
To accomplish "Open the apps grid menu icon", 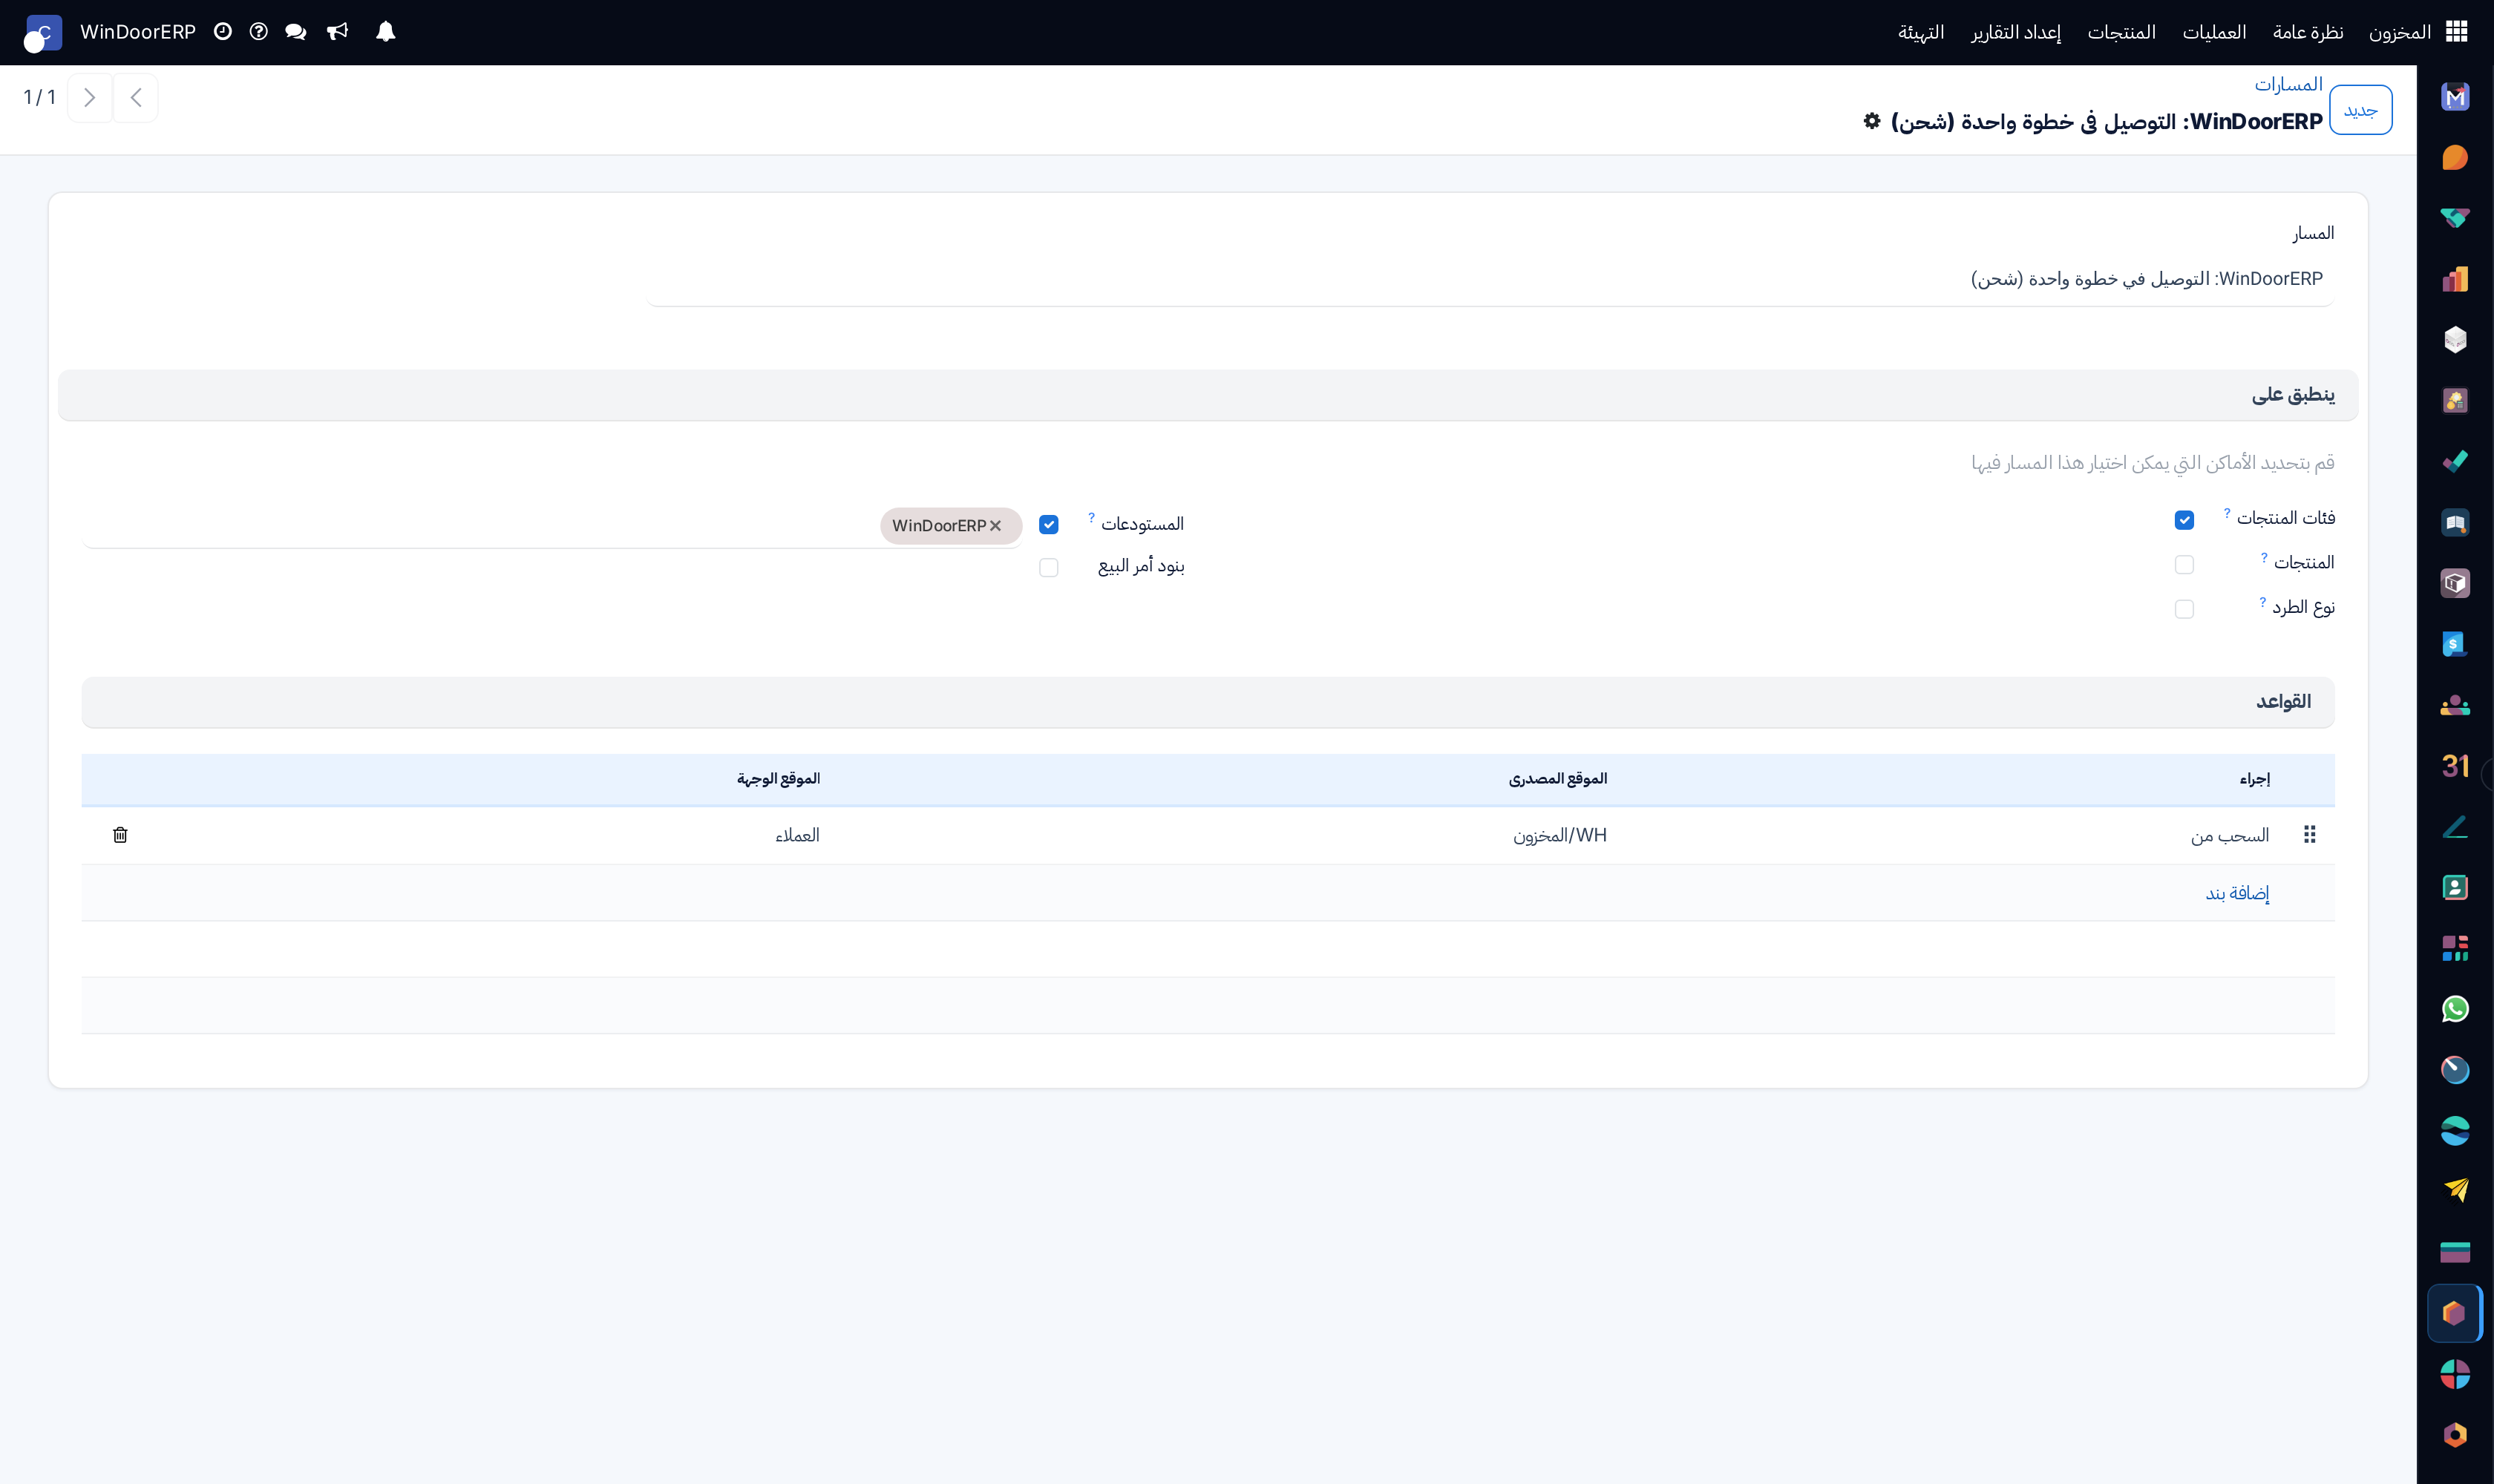I will [2457, 32].
